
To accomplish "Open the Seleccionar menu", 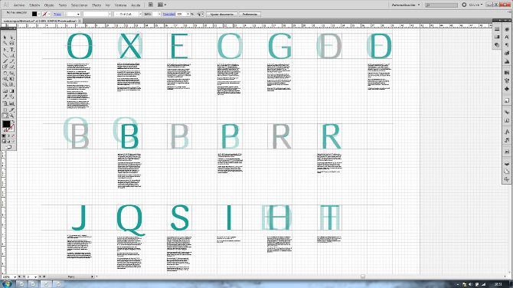I will coord(79,5).
